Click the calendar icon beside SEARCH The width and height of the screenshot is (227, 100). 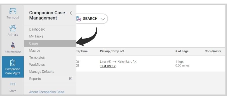(x=78, y=19)
